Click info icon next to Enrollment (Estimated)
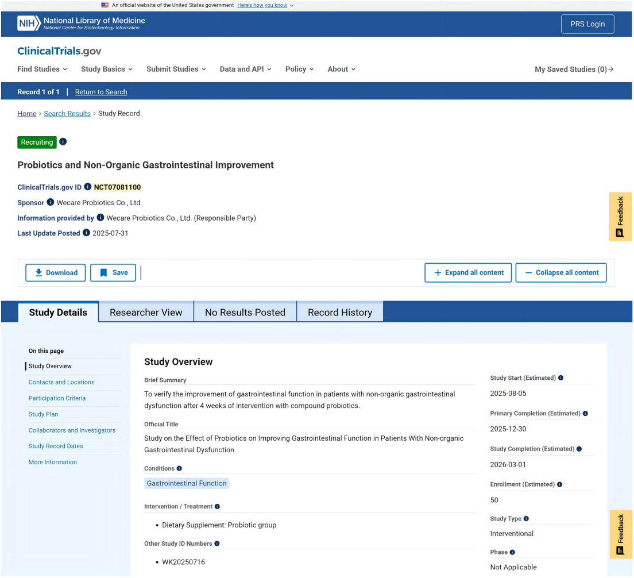The image size is (634, 578). point(560,484)
